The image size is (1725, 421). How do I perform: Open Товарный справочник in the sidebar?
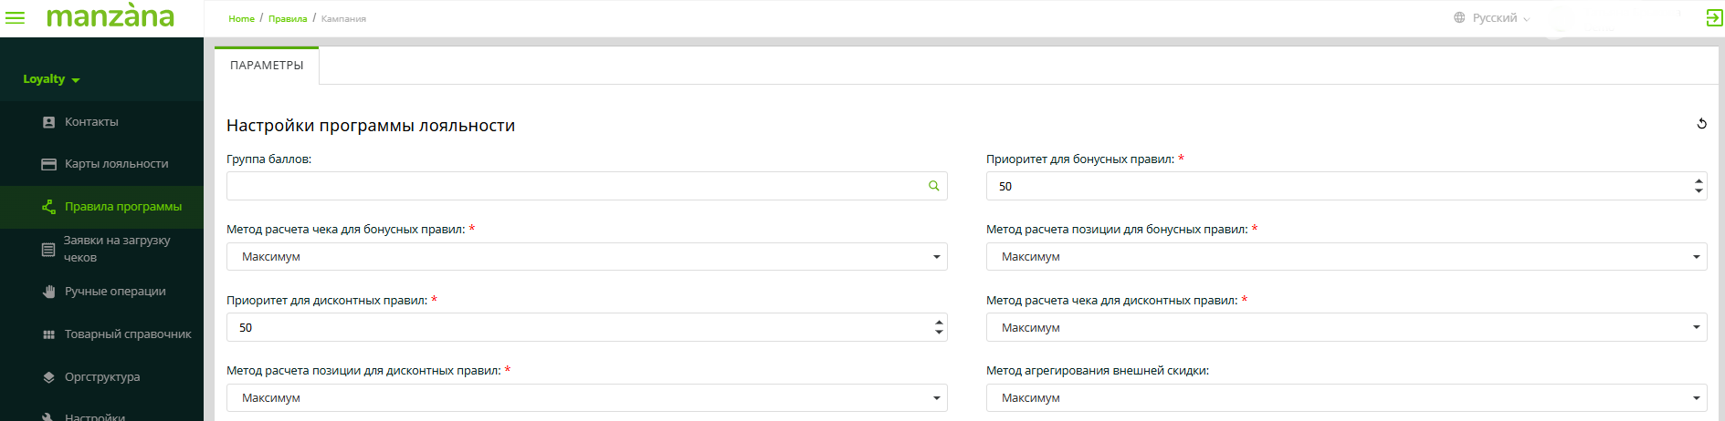coord(128,334)
